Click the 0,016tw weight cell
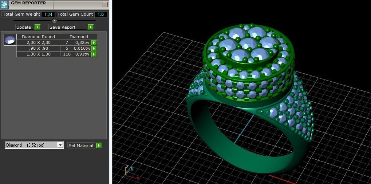This screenshot has height=184, width=371. [x=82, y=48]
